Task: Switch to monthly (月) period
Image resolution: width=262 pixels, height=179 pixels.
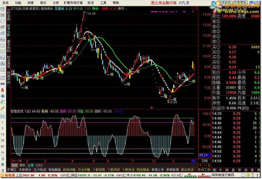Action: click(x=3, y=171)
